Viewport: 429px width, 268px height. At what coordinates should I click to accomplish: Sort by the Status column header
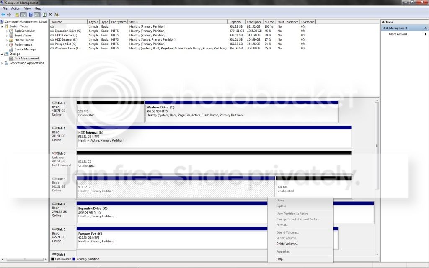pos(178,22)
